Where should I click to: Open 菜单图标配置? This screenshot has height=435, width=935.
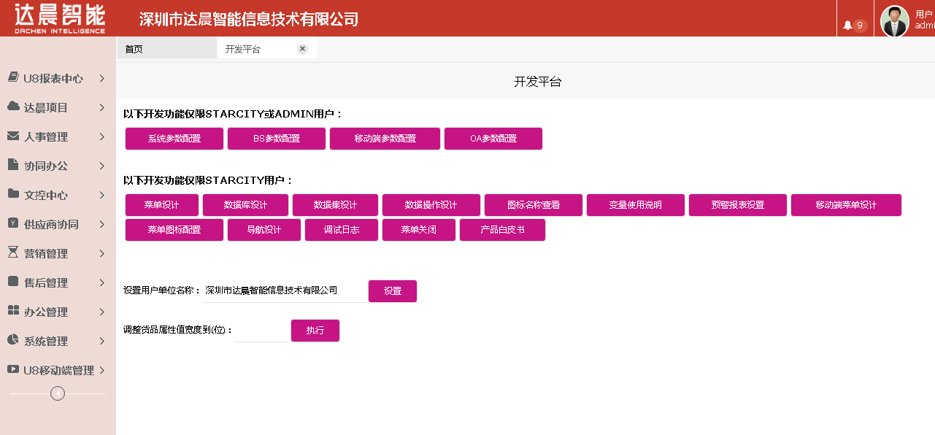[174, 230]
